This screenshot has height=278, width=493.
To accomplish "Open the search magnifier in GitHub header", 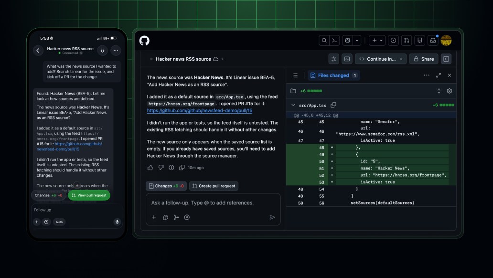I will click(x=324, y=41).
